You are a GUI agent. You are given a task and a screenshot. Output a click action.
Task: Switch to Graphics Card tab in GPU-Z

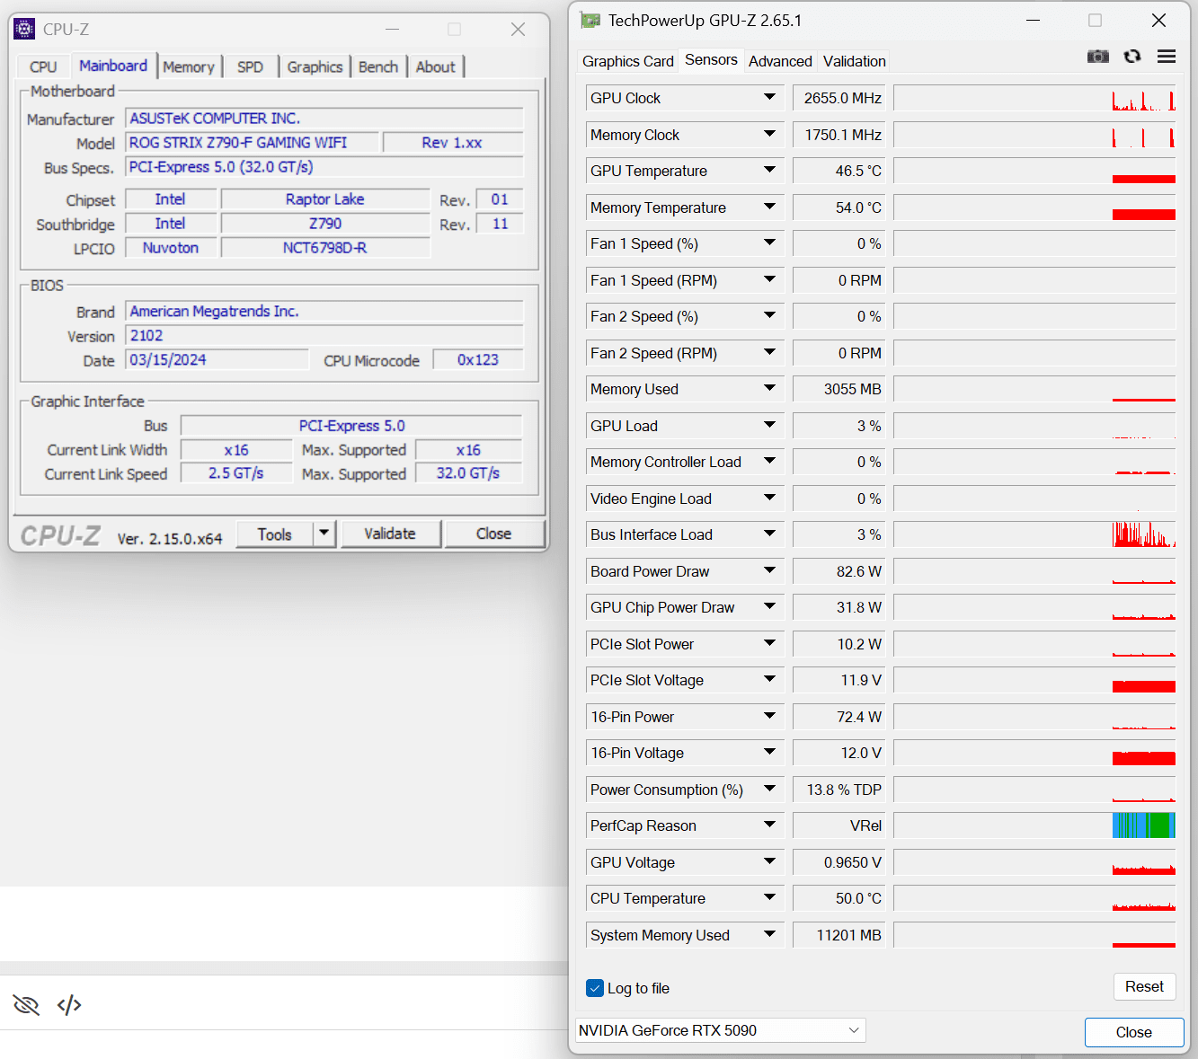coord(628,61)
